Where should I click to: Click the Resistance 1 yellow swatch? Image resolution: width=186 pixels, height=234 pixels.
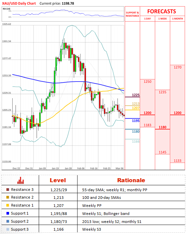pyautogui.click(x=8, y=205)
